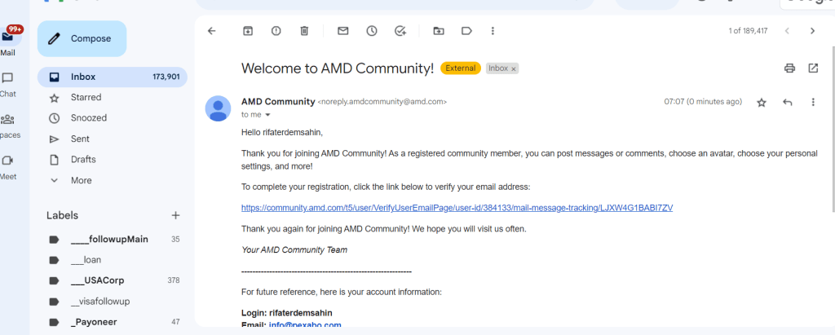
Task: Go to the newer email arrow
Action: [787, 31]
